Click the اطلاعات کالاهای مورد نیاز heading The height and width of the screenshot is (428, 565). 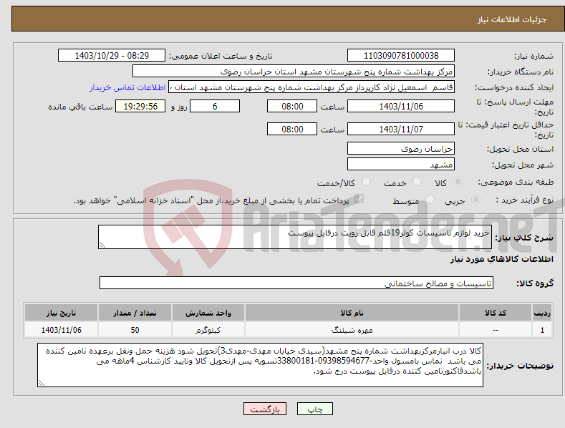(501, 259)
